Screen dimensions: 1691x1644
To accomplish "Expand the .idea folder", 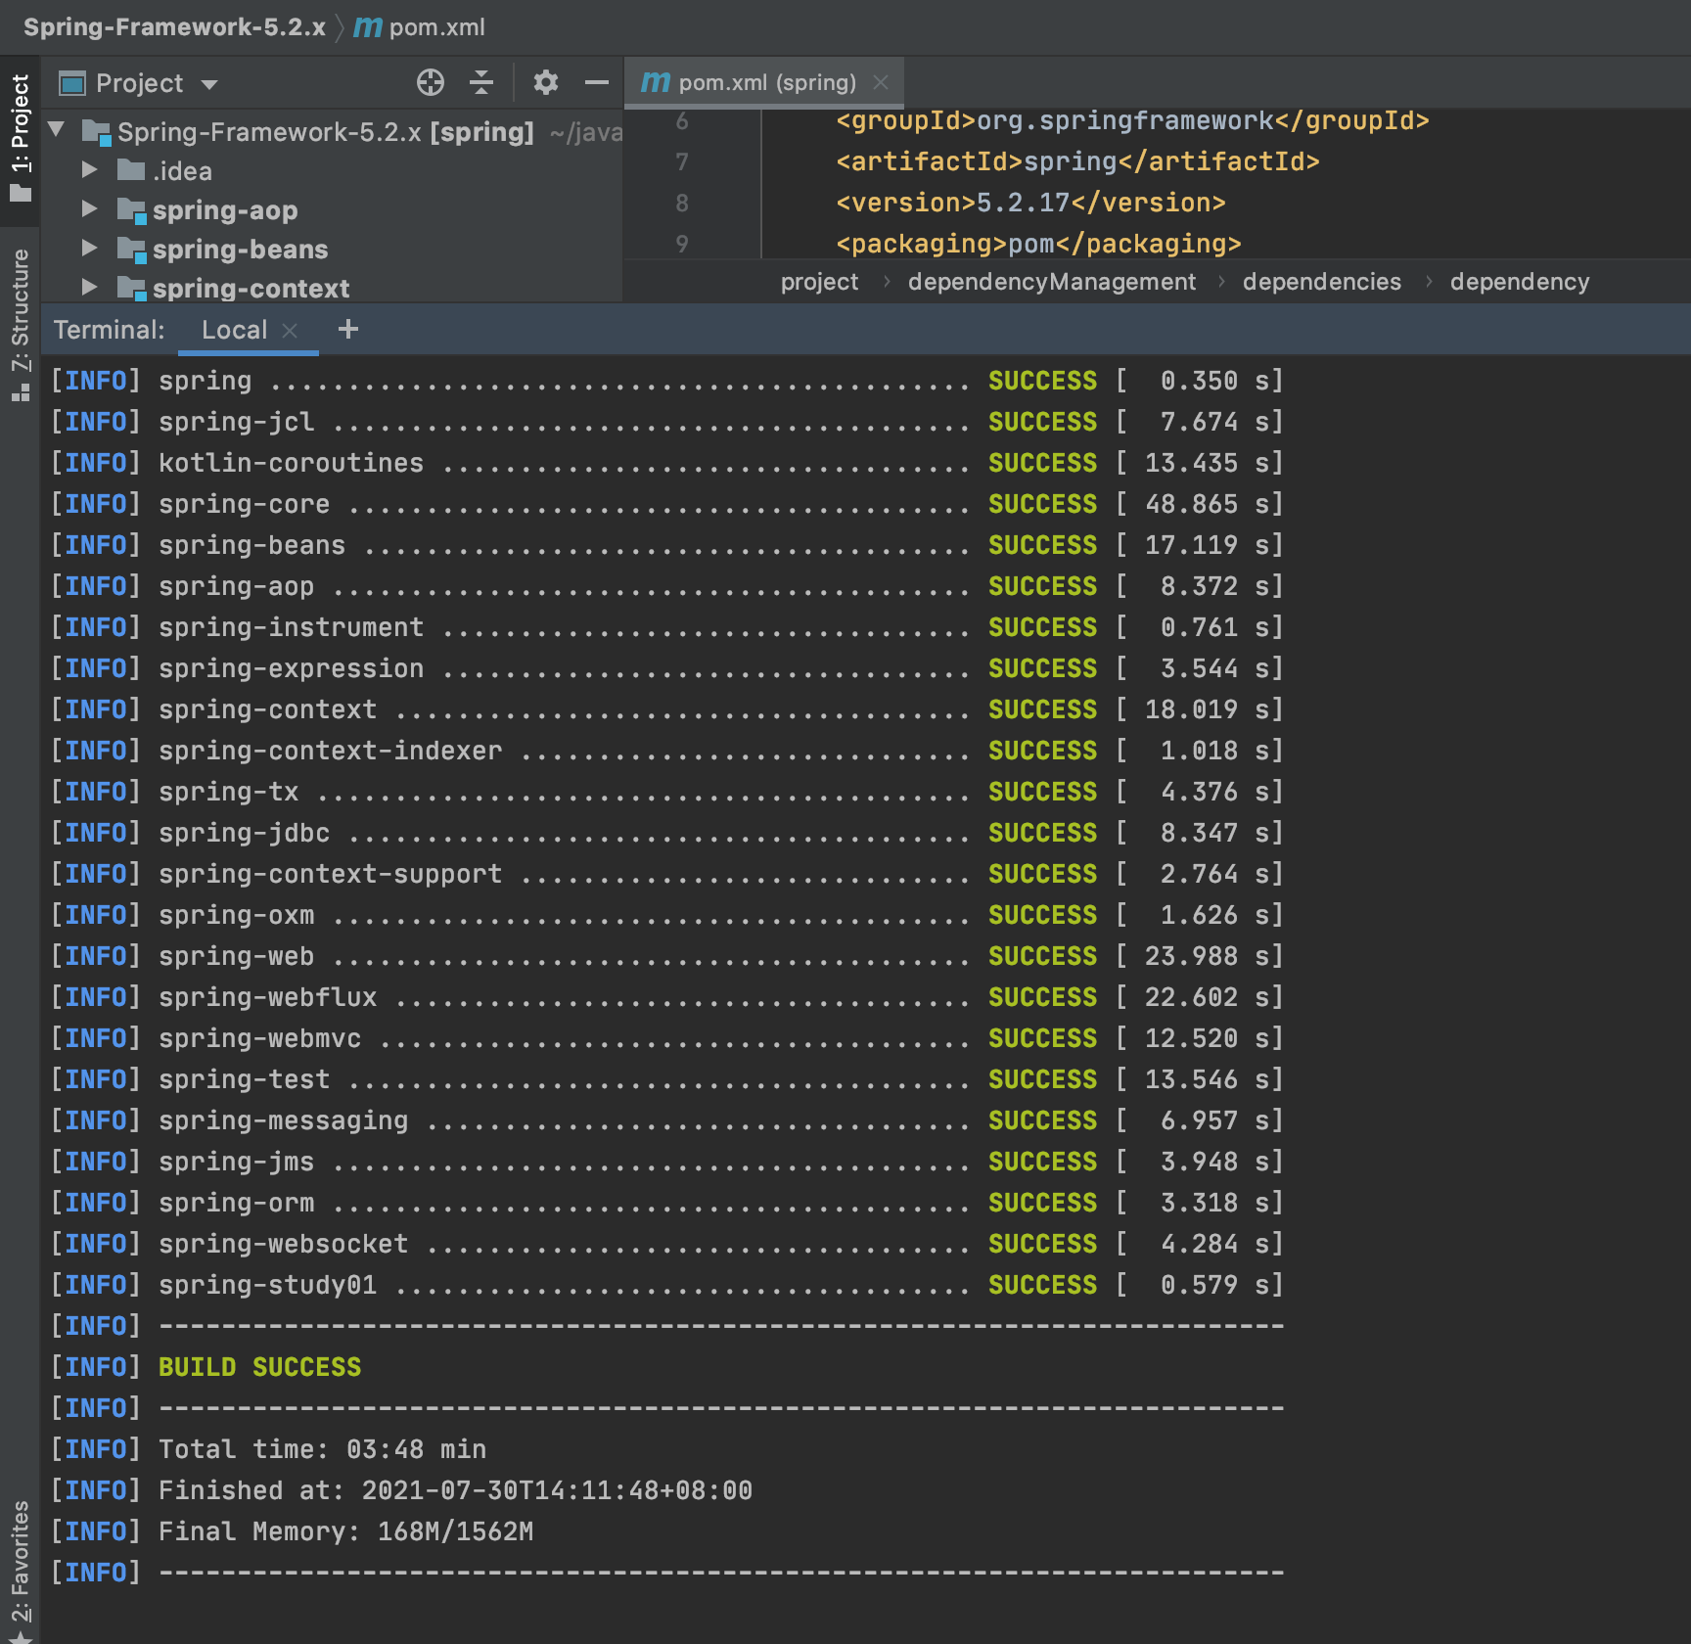I will click(89, 170).
